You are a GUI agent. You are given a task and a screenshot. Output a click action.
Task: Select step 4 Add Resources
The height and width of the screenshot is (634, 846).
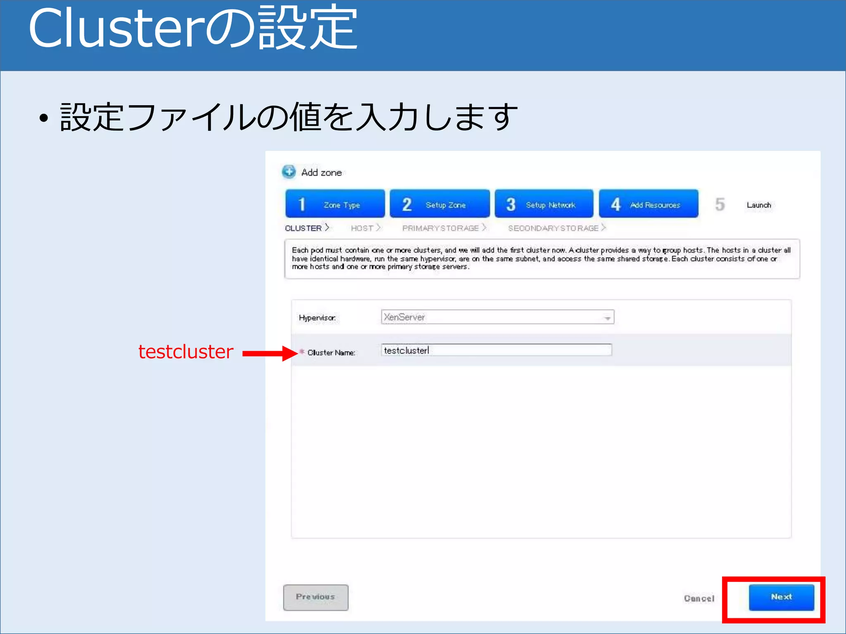(649, 203)
